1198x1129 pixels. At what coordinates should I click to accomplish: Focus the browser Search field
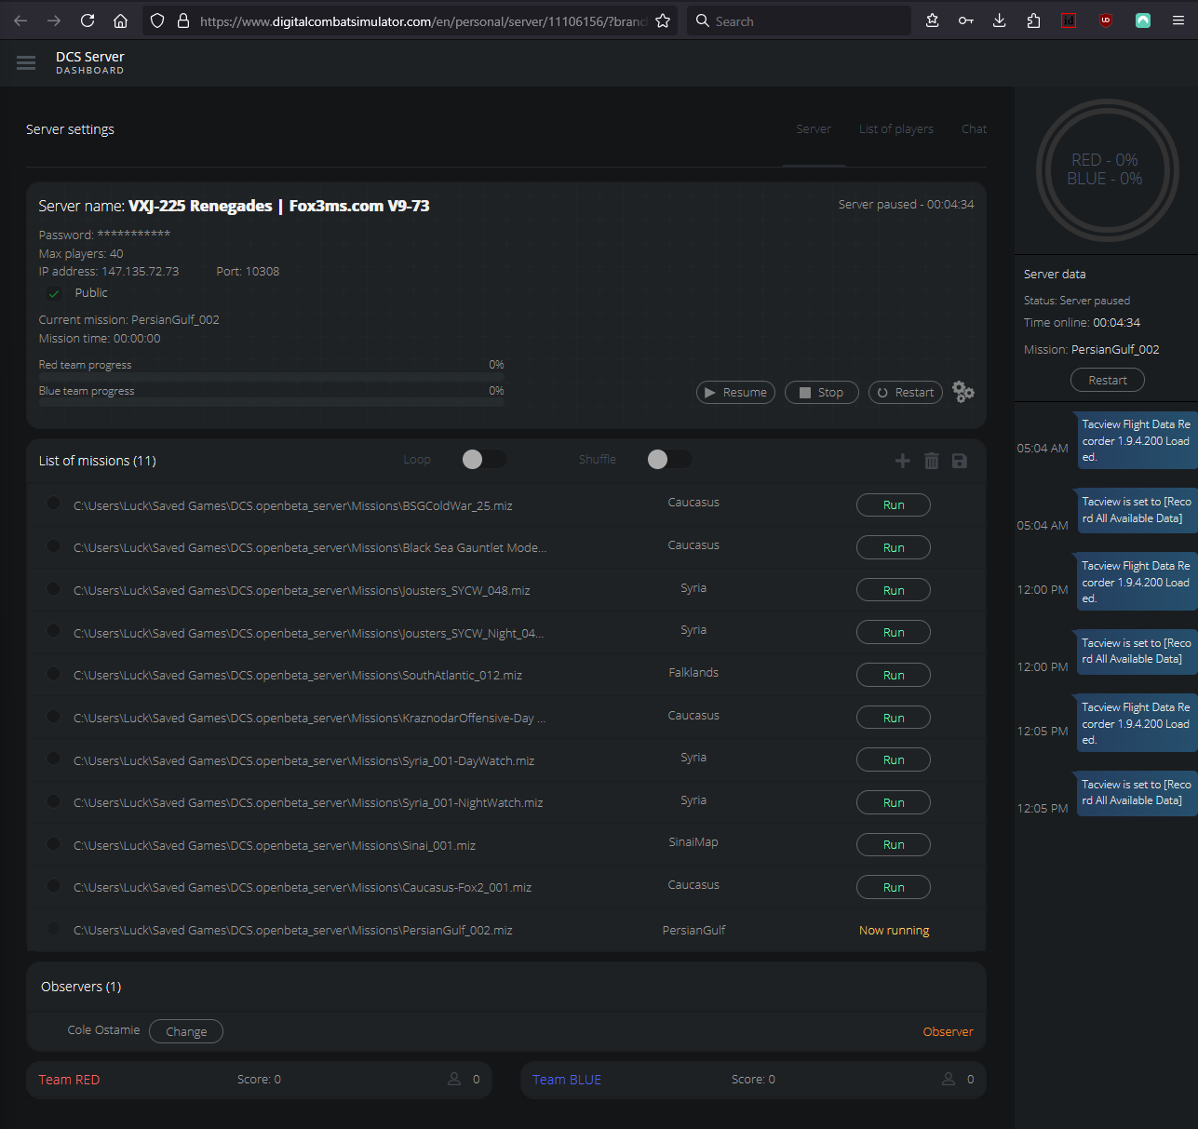800,20
